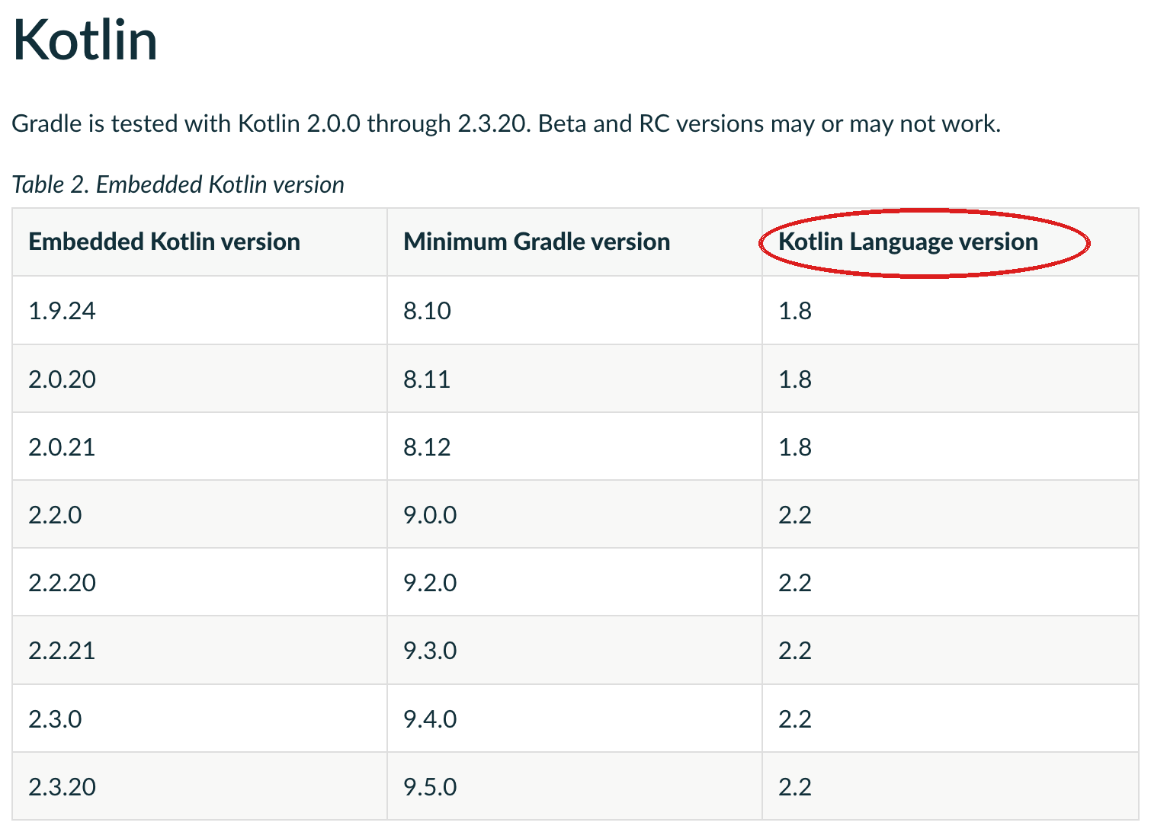Image resolution: width=1151 pixels, height=832 pixels.
Task: Click the Table 2 Embedded Kotlin version caption
Action: (x=178, y=184)
